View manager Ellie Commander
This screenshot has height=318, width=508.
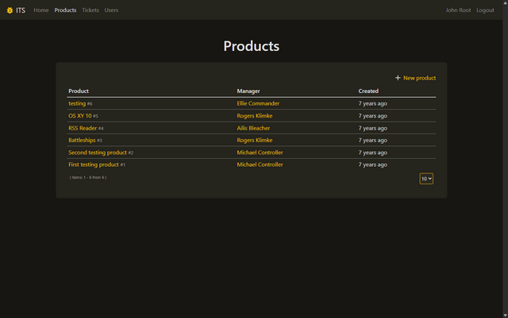[x=258, y=103]
